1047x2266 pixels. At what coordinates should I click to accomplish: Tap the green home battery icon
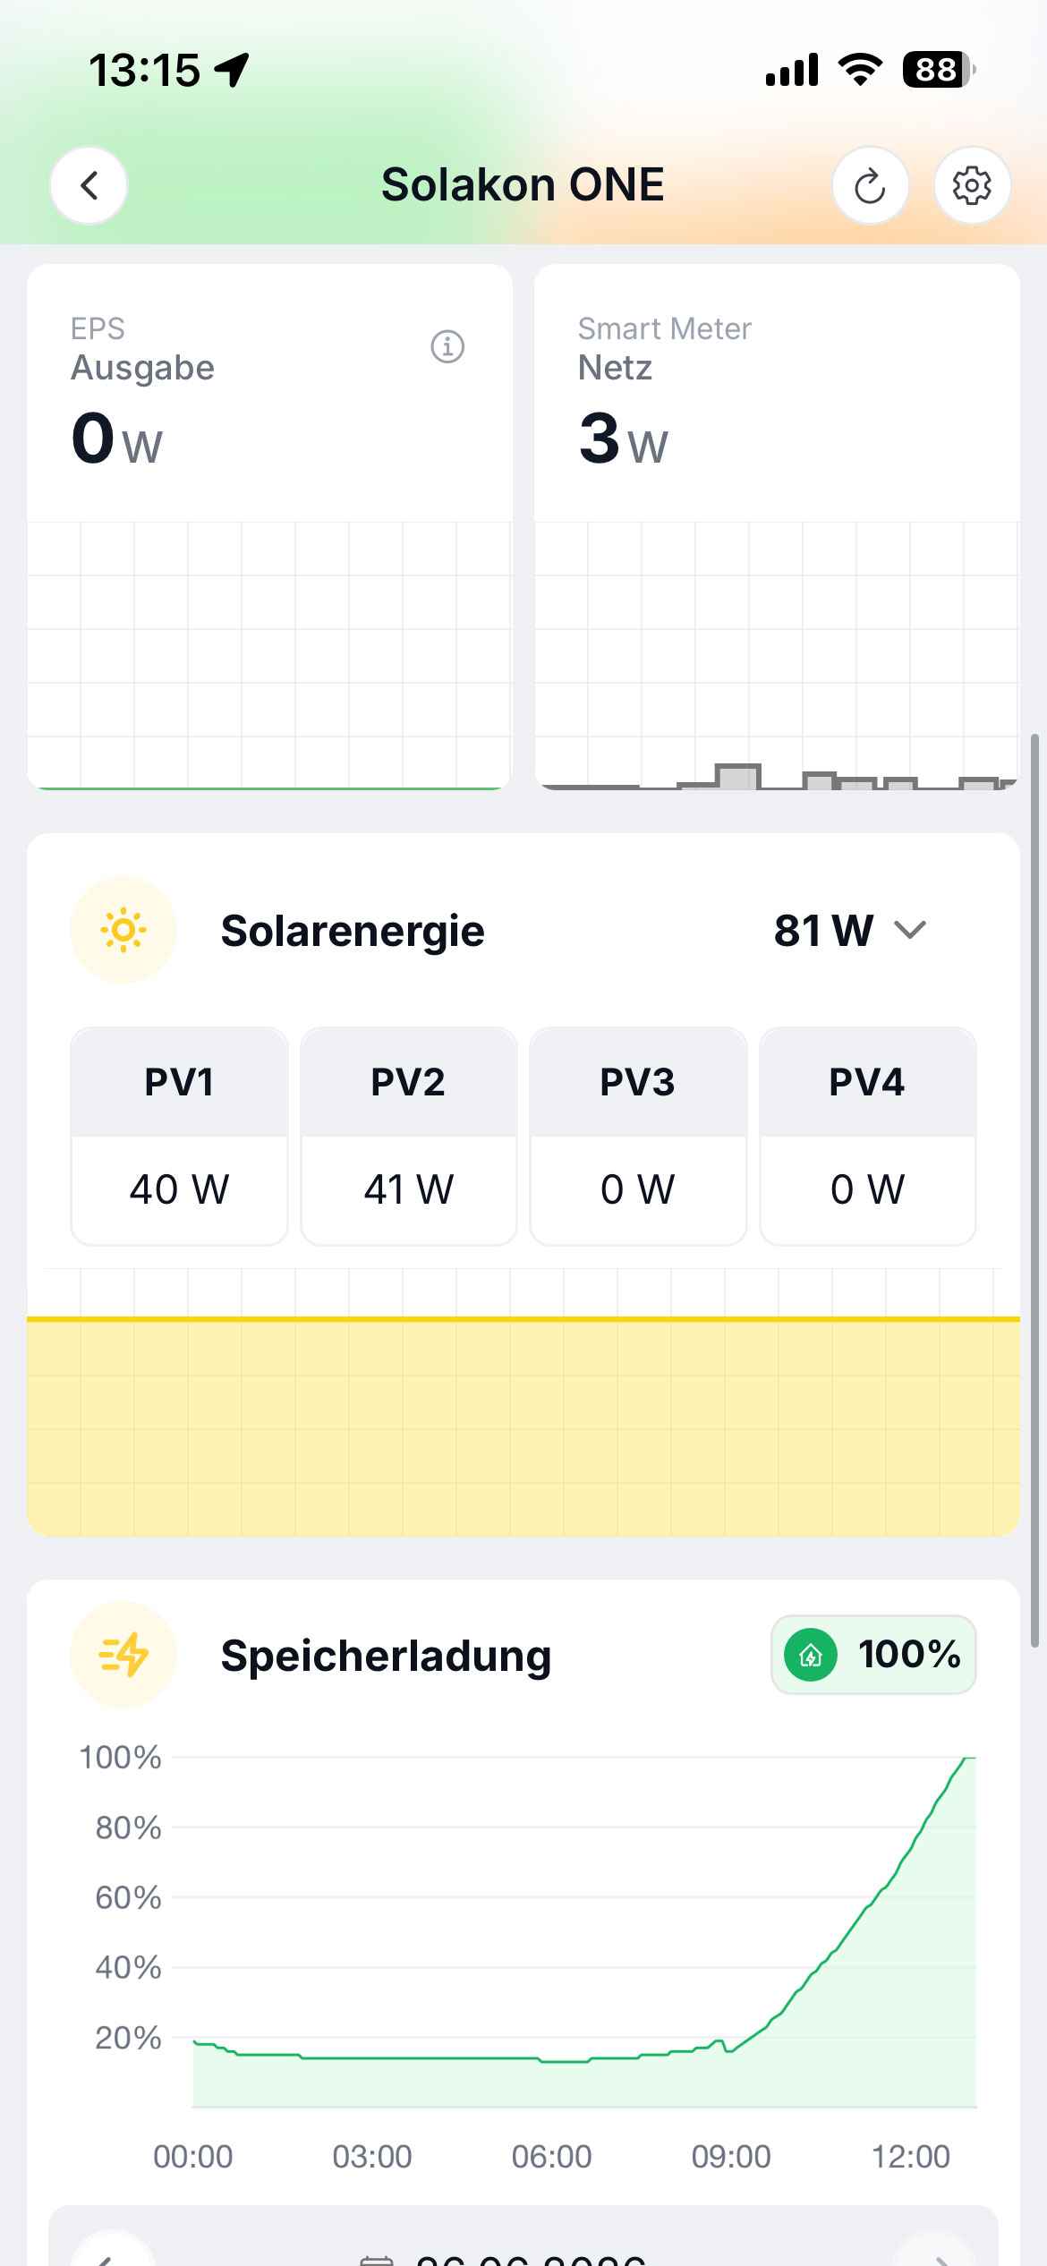(811, 1655)
